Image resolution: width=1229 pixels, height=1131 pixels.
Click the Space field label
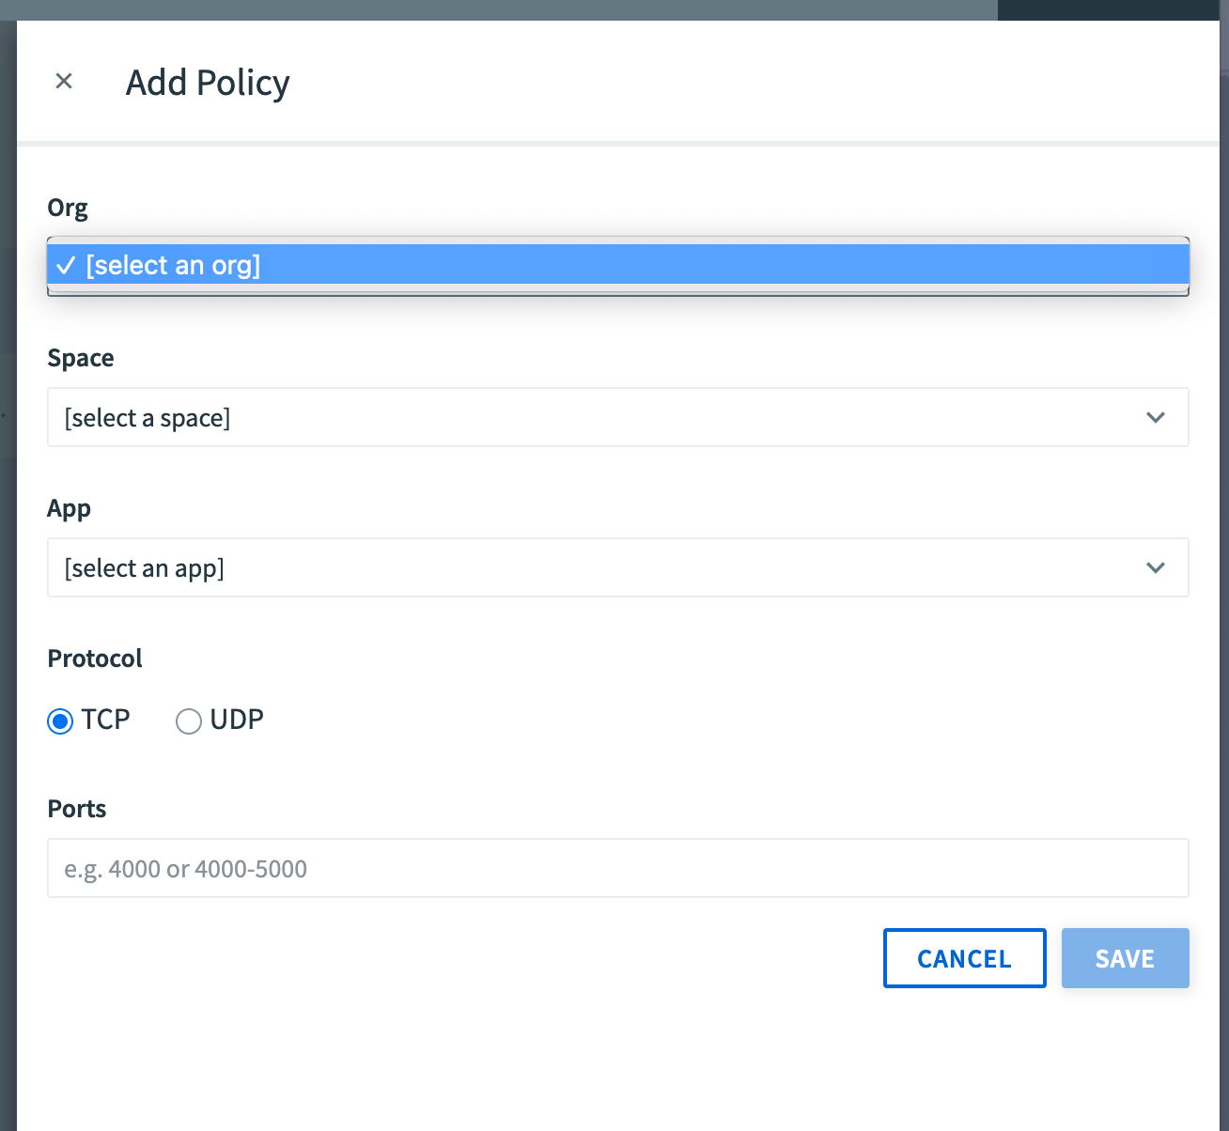pyautogui.click(x=81, y=358)
